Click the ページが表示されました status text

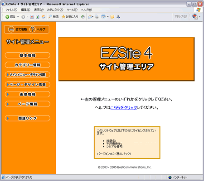coord(19,177)
